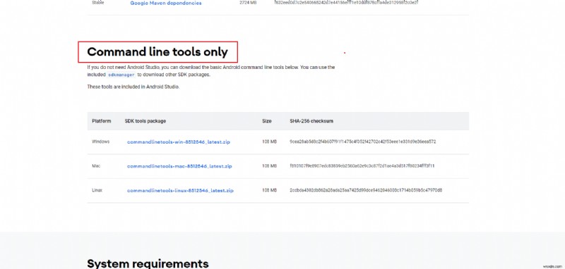Click the Windows package SHA-256 checksum value
The height and width of the screenshot is (269, 565).
(x=363, y=142)
